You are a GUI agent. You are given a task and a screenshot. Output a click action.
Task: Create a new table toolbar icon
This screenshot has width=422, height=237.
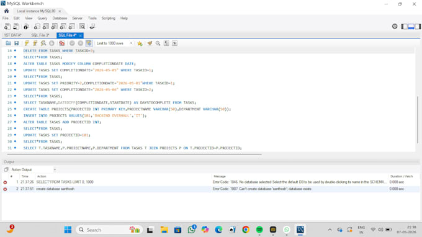(46, 26)
